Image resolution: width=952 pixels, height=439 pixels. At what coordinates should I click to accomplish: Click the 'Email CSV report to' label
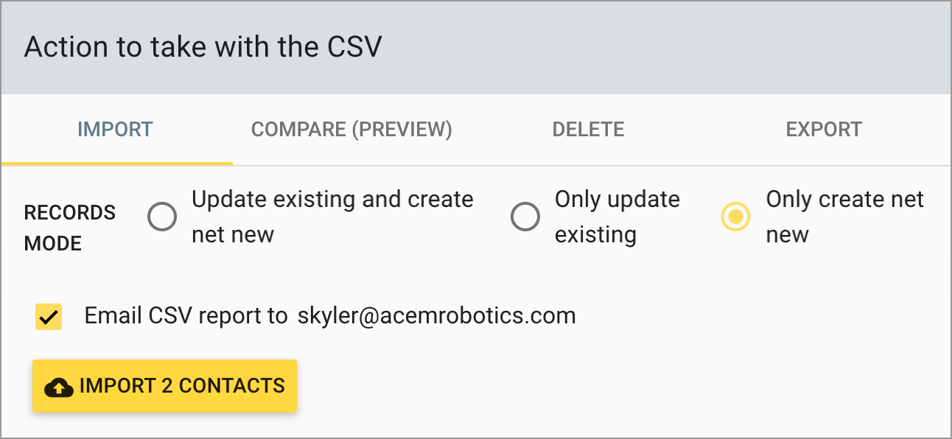click(x=186, y=316)
